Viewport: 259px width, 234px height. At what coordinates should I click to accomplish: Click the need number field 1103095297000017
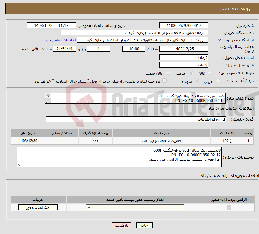[x=184, y=25]
